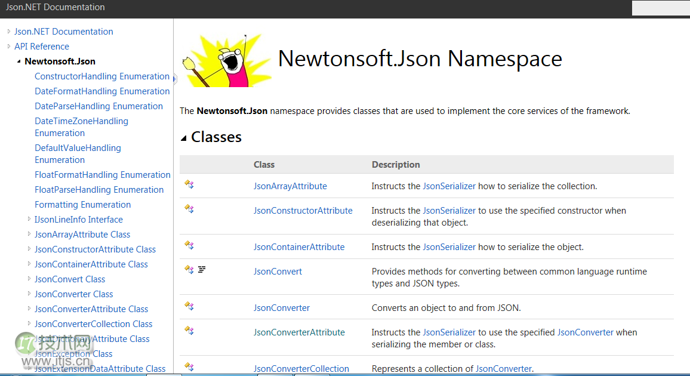Screen dimensions: 690x376
Task: Open FloatParseHandling Enumeration page
Action: [x=99, y=190]
